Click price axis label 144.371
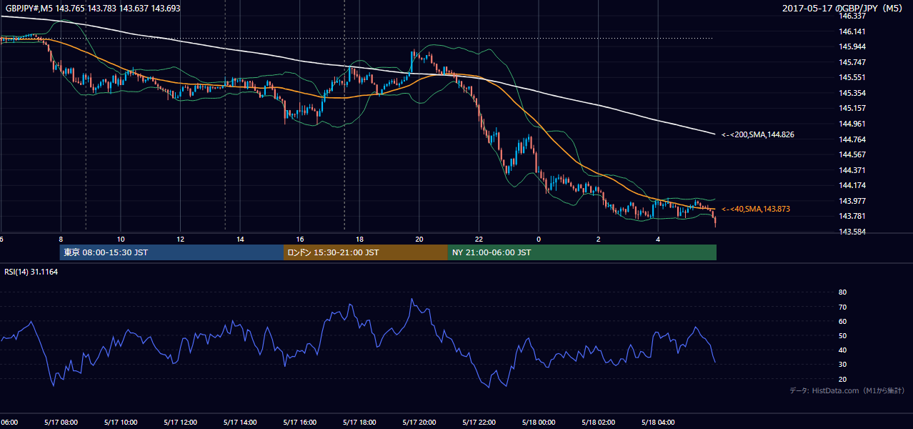The width and height of the screenshot is (913, 429). pyautogui.click(x=852, y=170)
